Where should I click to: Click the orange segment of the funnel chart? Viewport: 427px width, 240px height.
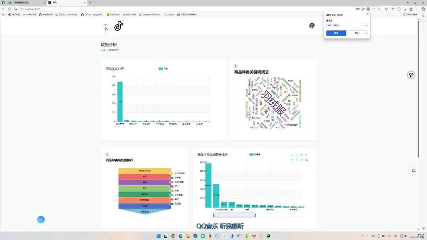click(x=145, y=200)
